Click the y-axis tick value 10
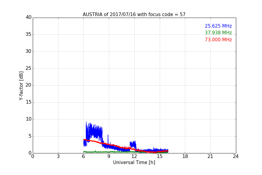Image resolution: width=262 pixels, height=175 pixels. coord(29,119)
